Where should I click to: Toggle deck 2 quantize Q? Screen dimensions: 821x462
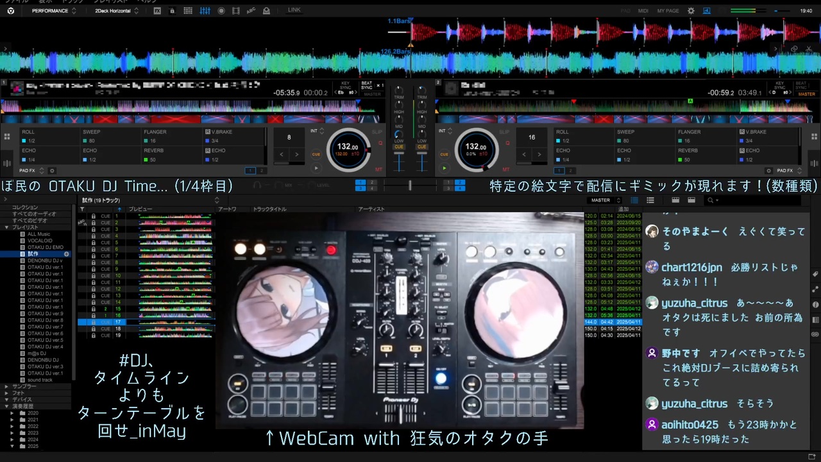point(509,143)
